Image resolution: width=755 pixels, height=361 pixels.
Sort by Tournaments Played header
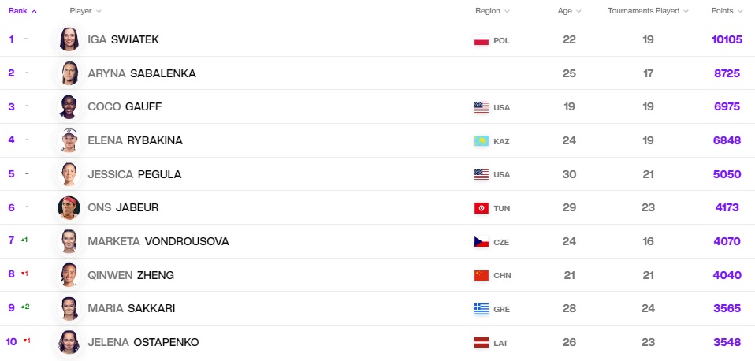click(648, 10)
